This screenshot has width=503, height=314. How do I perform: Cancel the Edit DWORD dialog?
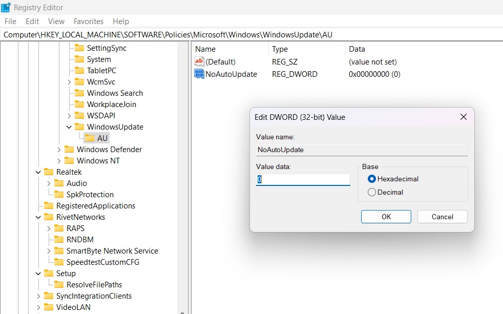[x=442, y=216]
